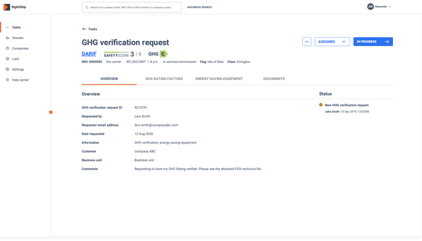Focus the vessel search field
The height and width of the screenshot is (241, 422).
point(132,8)
